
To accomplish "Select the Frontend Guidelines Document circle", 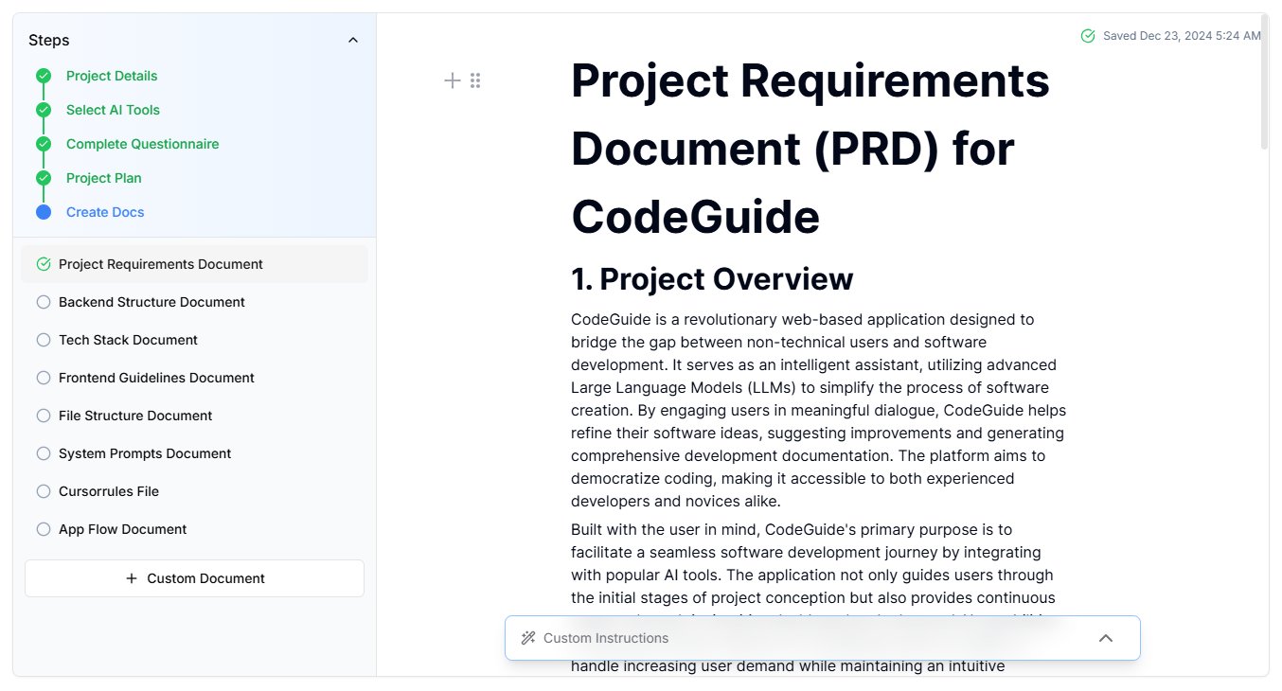I will 43,378.
